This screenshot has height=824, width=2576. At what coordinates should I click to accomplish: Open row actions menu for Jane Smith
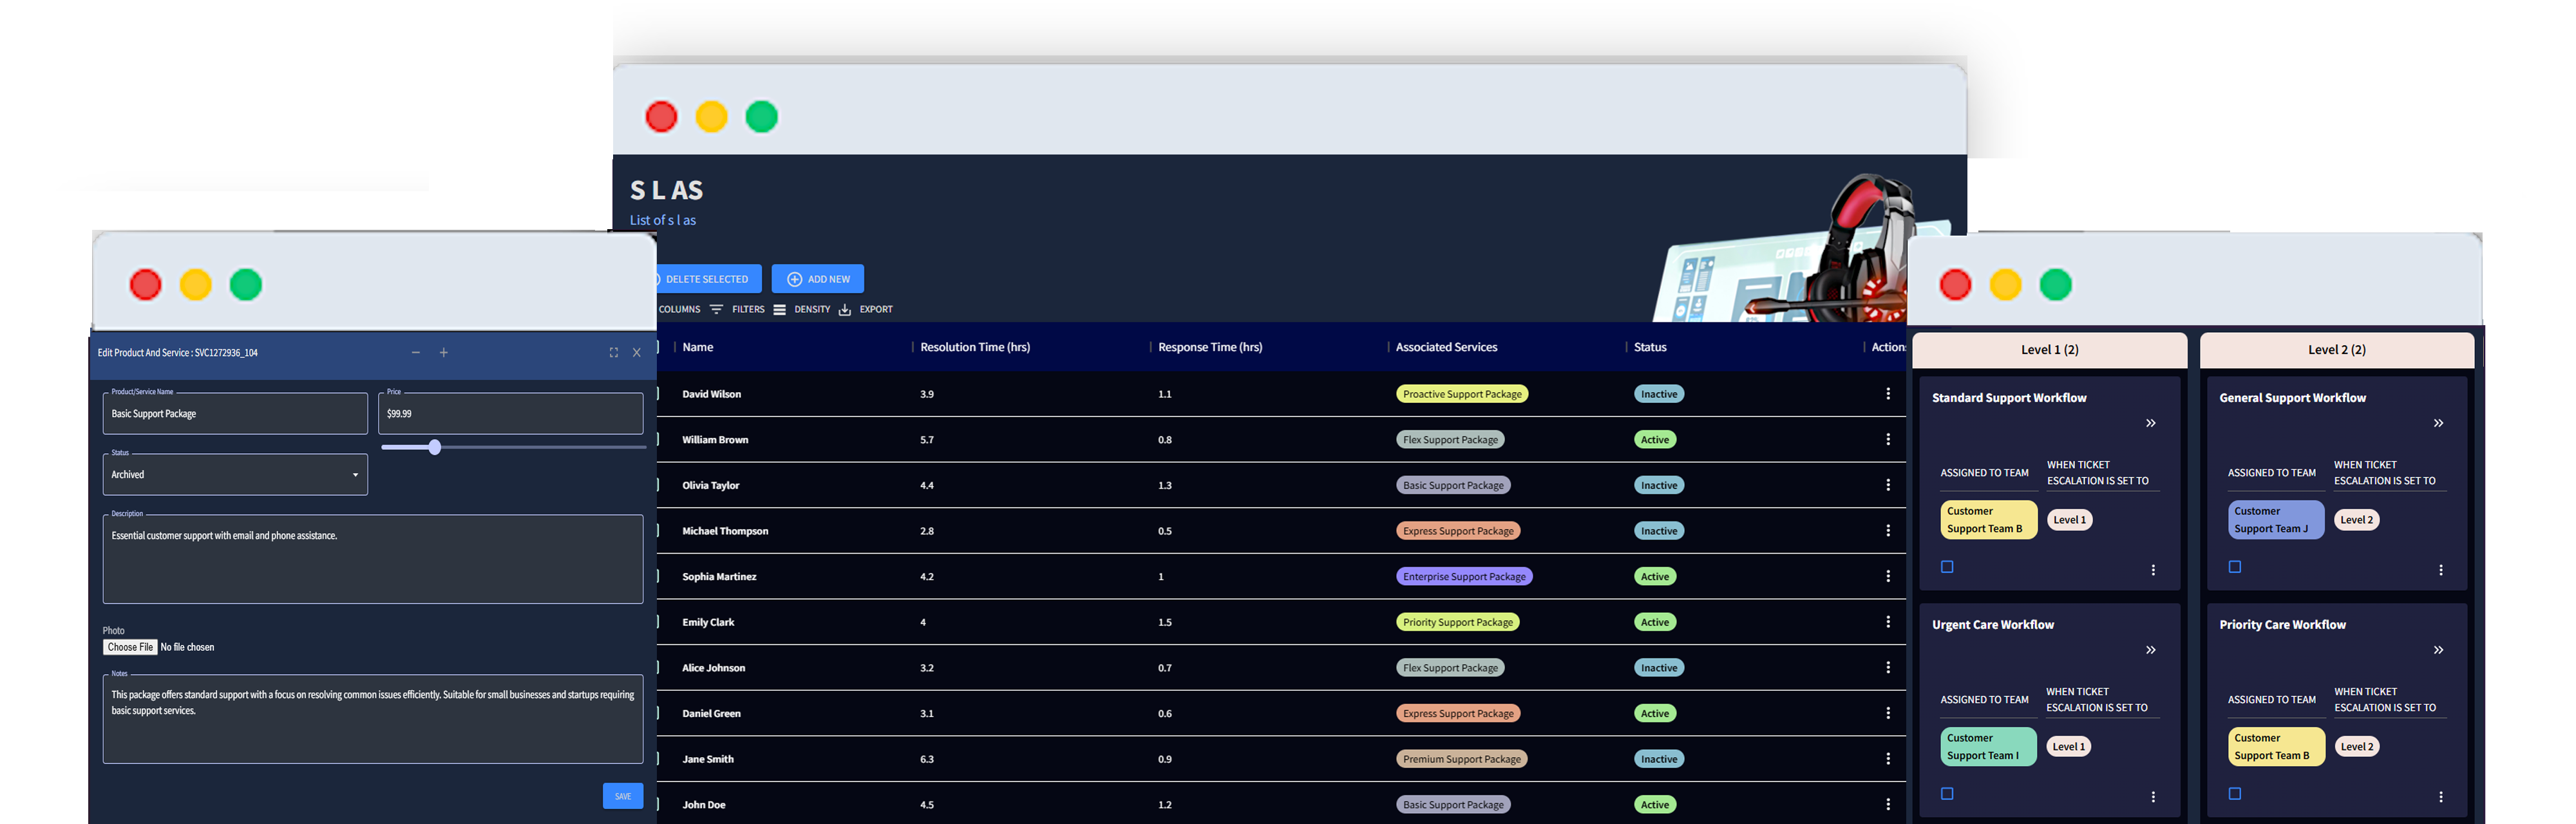(x=1887, y=759)
